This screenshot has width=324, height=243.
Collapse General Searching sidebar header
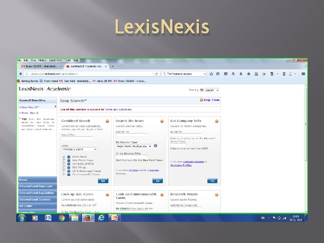pyautogui.click(x=38, y=100)
